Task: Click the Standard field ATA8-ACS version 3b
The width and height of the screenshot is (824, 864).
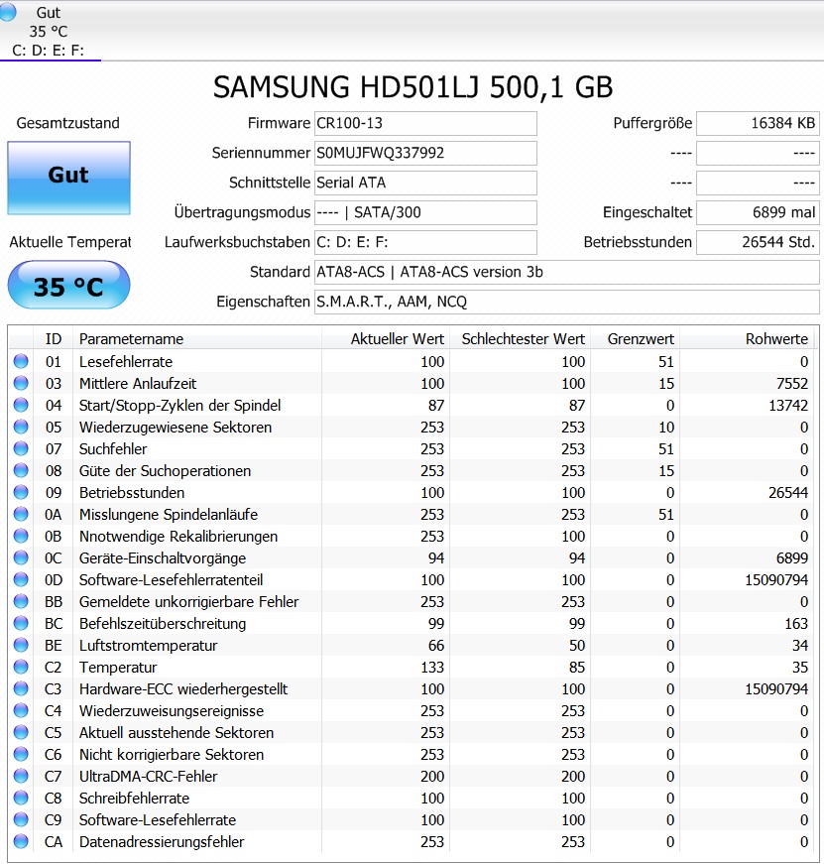Action: pyautogui.click(x=567, y=272)
